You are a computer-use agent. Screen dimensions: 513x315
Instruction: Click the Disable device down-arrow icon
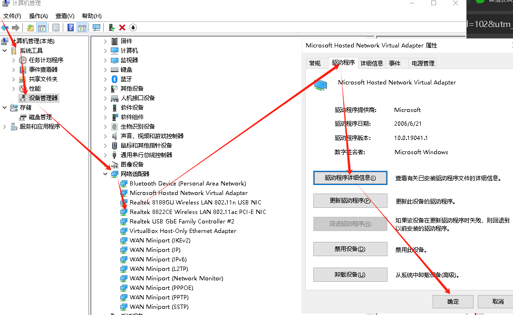133,28
